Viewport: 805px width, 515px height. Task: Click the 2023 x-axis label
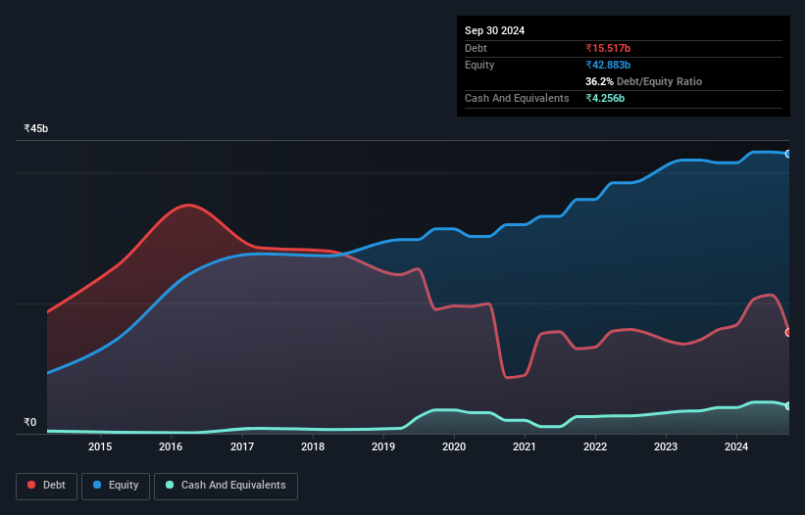(666, 446)
